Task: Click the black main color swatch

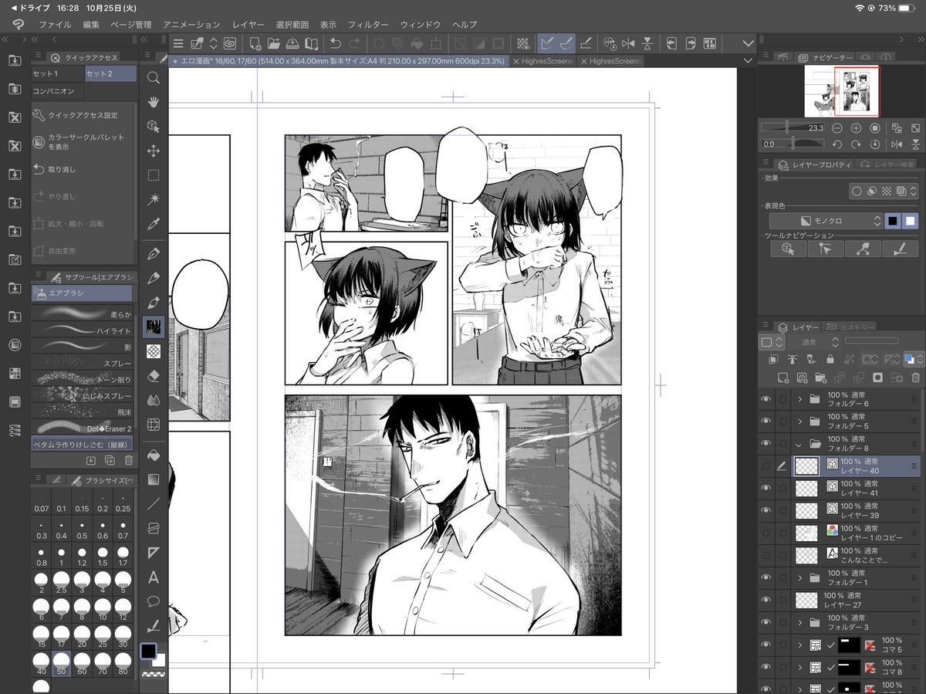Action: click(147, 652)
